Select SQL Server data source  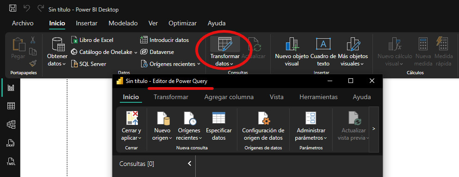click(x=89, y=64)
